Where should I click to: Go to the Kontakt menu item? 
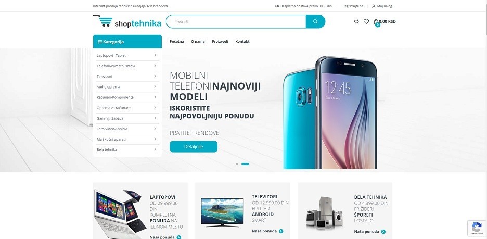click(242, 41)
